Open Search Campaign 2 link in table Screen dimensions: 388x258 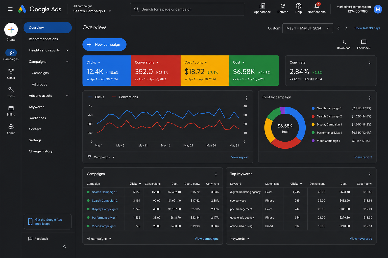point(105,201)
